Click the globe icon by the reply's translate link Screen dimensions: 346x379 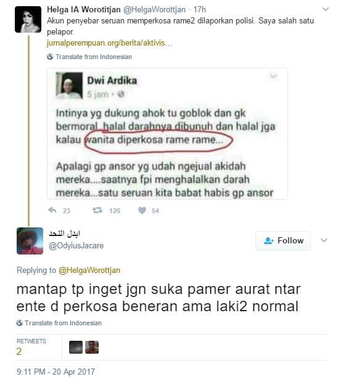(19, 323)
